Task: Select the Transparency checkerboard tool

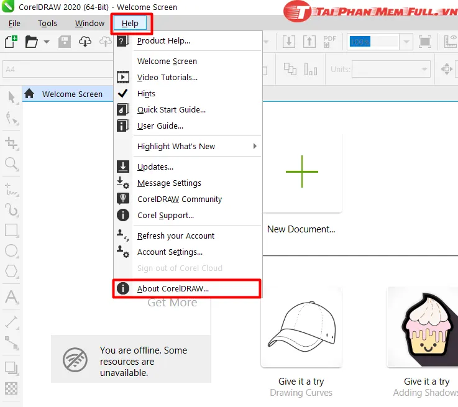Action: (11, 388)
